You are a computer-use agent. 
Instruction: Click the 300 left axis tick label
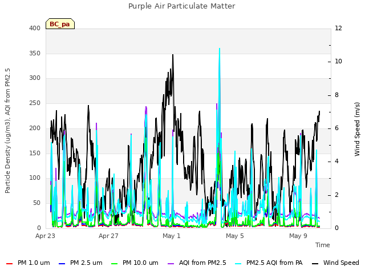35,78
